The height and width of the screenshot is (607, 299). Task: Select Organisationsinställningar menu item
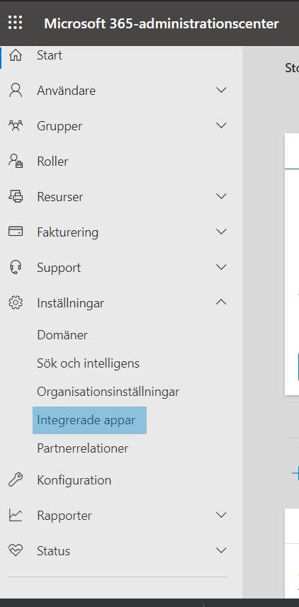click(x=108, y=392)
